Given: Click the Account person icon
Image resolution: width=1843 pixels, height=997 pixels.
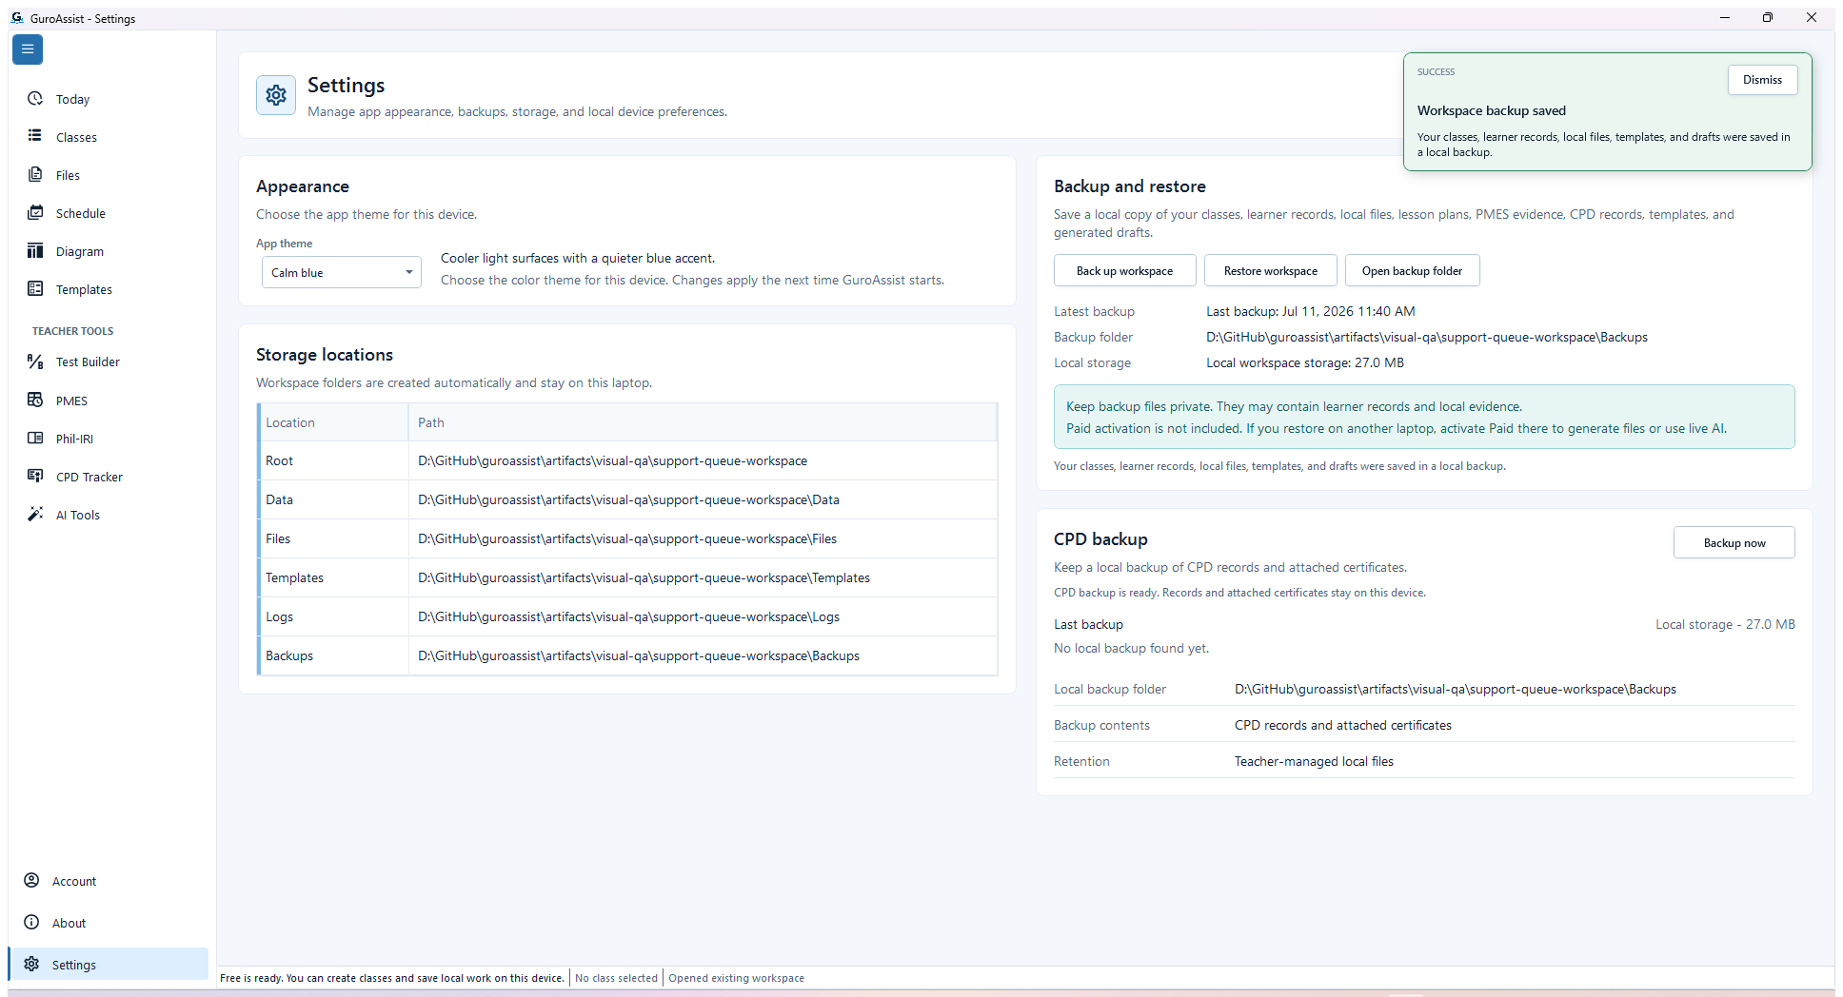Looking at the screenshot, I should coord(31,880).
